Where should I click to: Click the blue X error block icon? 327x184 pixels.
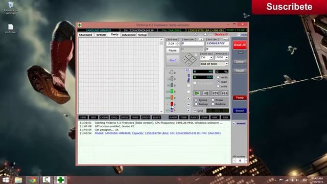click(172, 110)
